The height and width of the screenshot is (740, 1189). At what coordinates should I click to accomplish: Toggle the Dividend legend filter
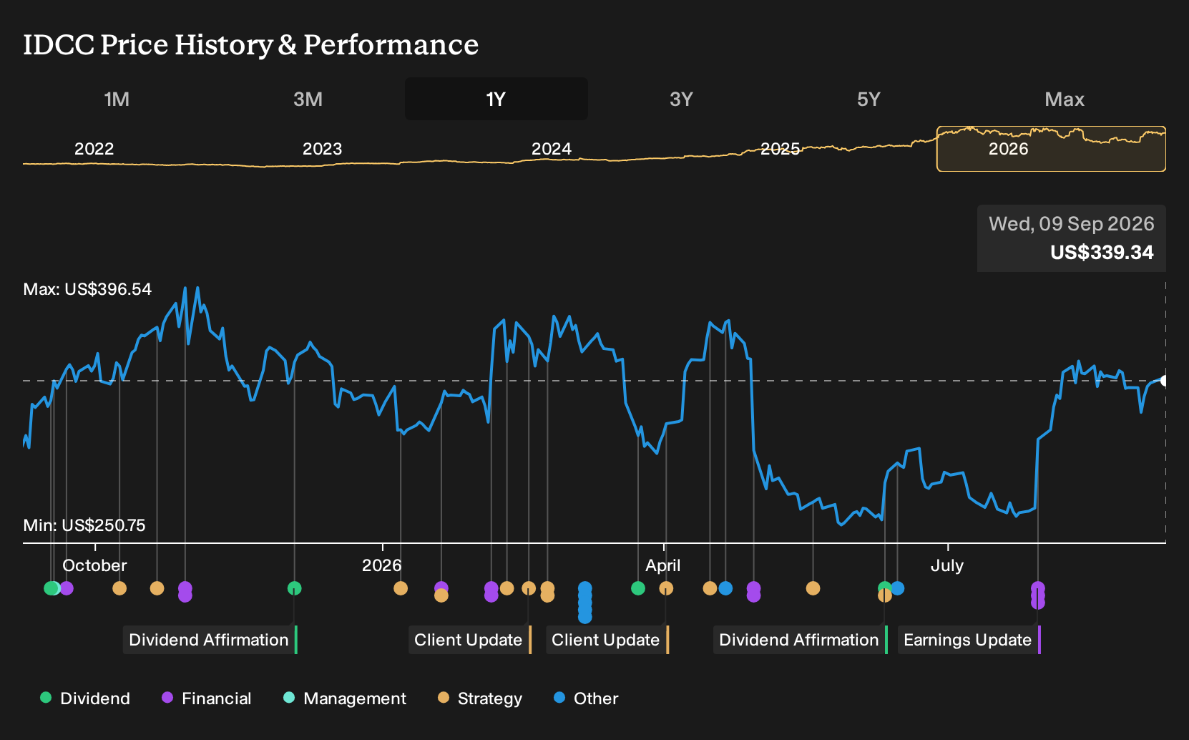pyautogui.click(x=85, y=698)
